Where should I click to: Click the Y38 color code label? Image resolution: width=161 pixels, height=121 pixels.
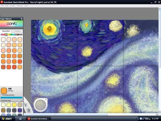coord(10,89)
